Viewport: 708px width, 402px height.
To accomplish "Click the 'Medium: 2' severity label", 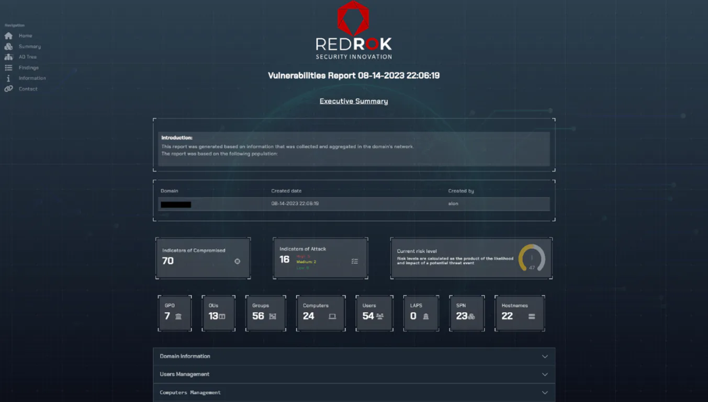I will click(x=306, y=262).
